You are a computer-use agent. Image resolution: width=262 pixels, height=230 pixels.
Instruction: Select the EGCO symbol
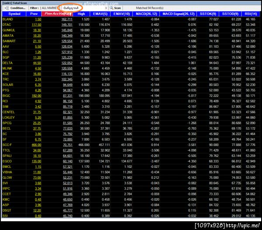tap(7, 161)
